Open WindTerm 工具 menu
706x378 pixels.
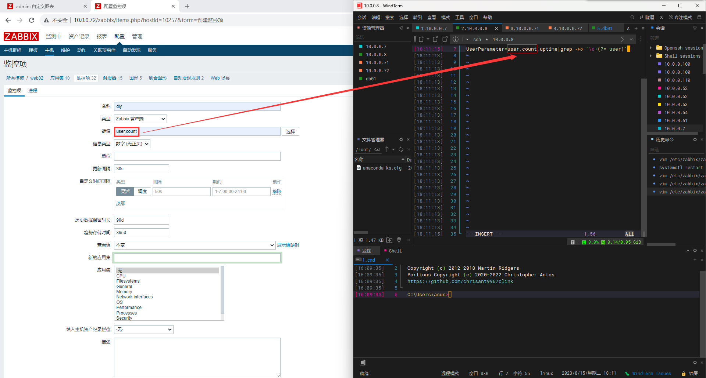[x=460, y=17]
